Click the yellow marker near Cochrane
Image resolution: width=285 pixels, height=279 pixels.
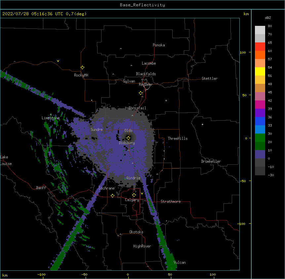click(x=112, y=195)
